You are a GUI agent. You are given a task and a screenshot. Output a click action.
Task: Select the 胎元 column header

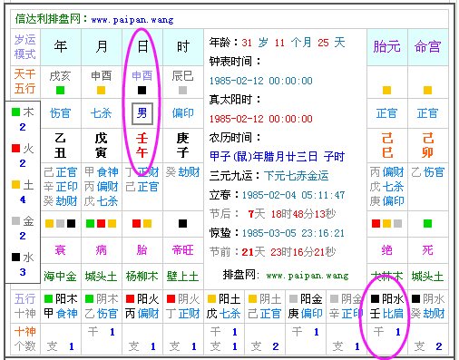tap(387, 47)
